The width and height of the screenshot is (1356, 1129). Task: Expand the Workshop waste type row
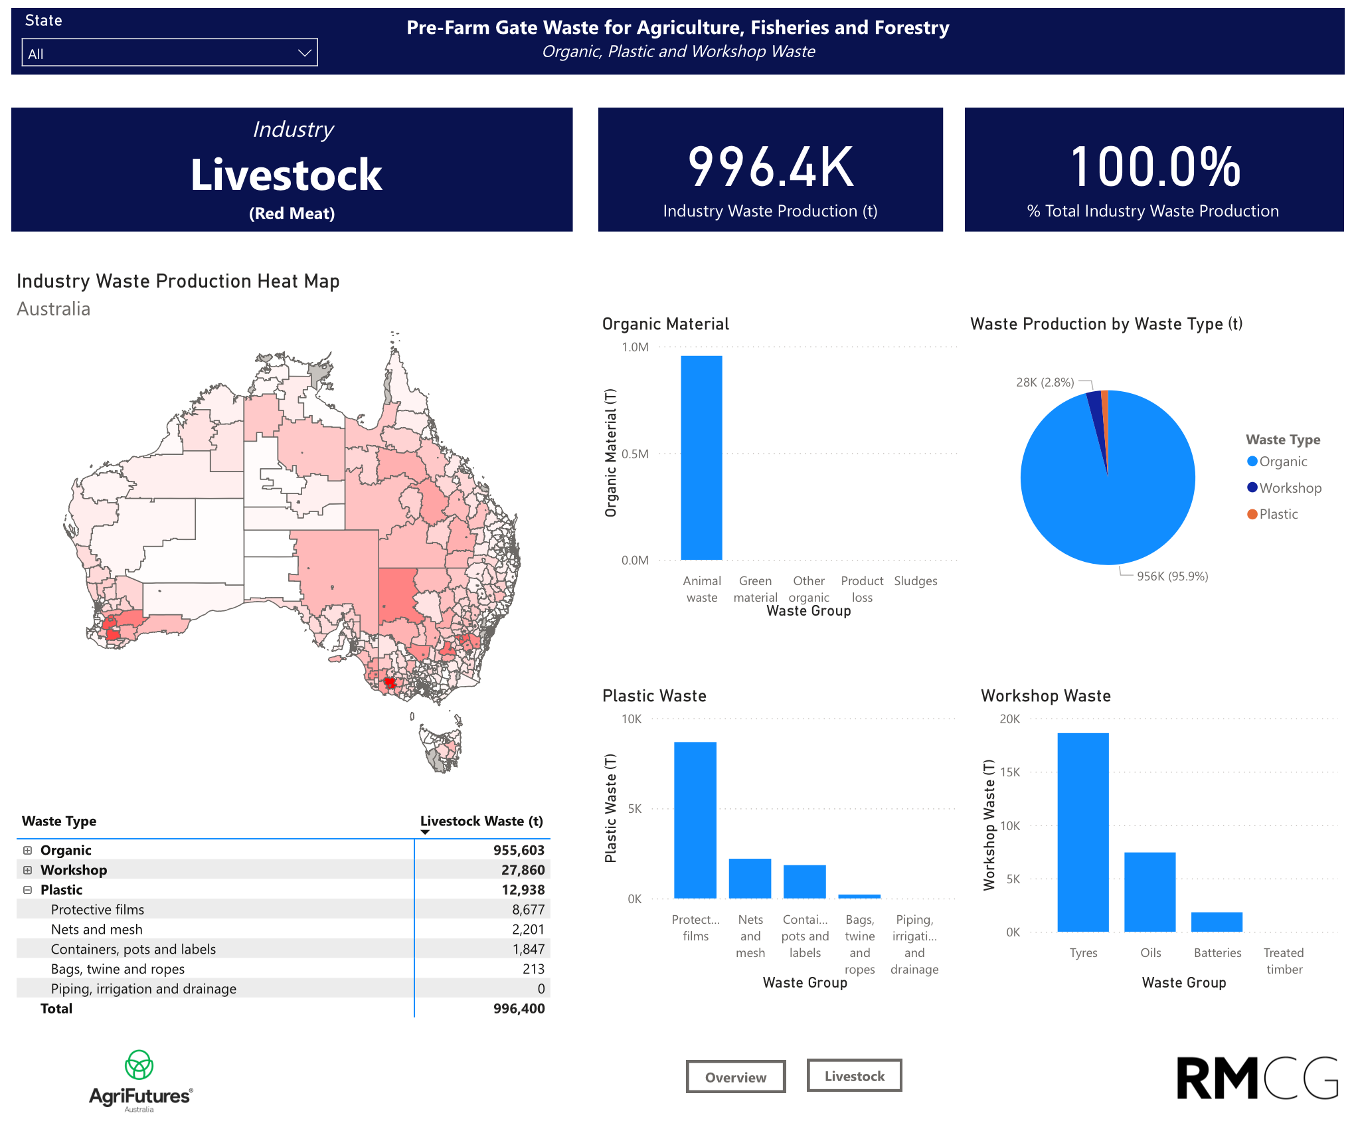coord(27,870)
